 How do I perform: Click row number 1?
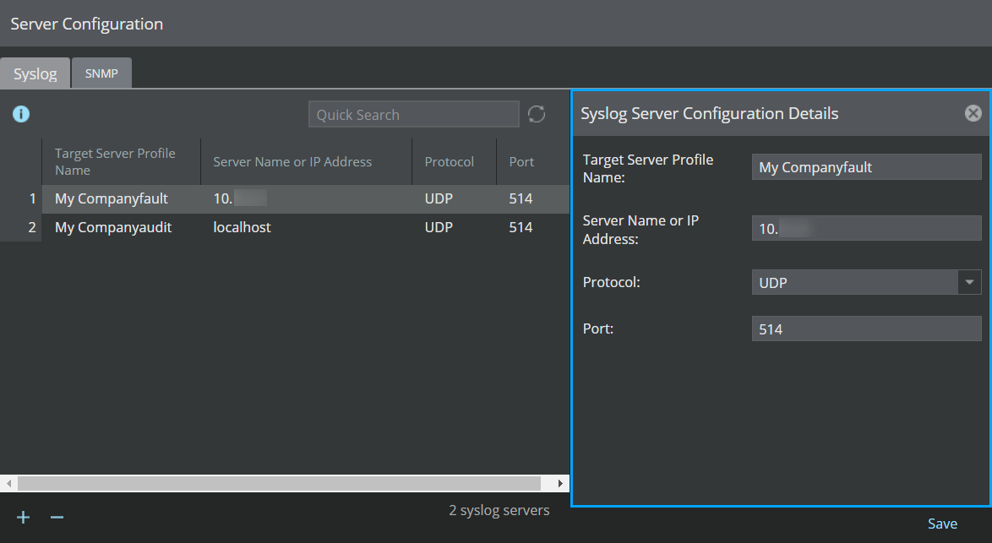pos(21,198)
